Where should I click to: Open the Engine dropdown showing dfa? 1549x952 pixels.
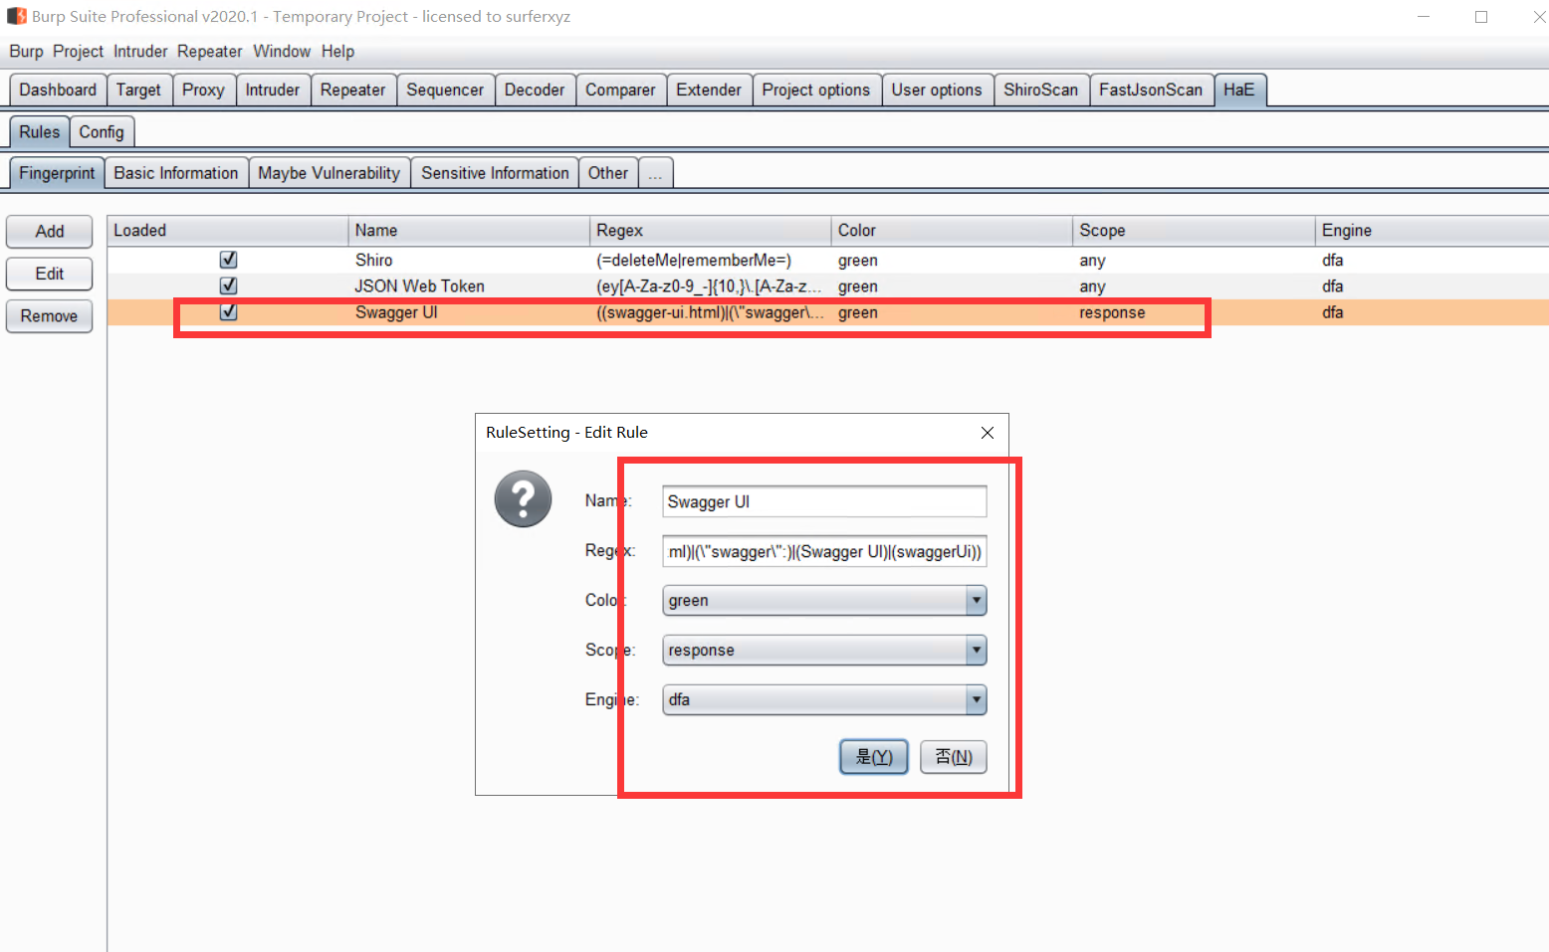tap(824, 699)
